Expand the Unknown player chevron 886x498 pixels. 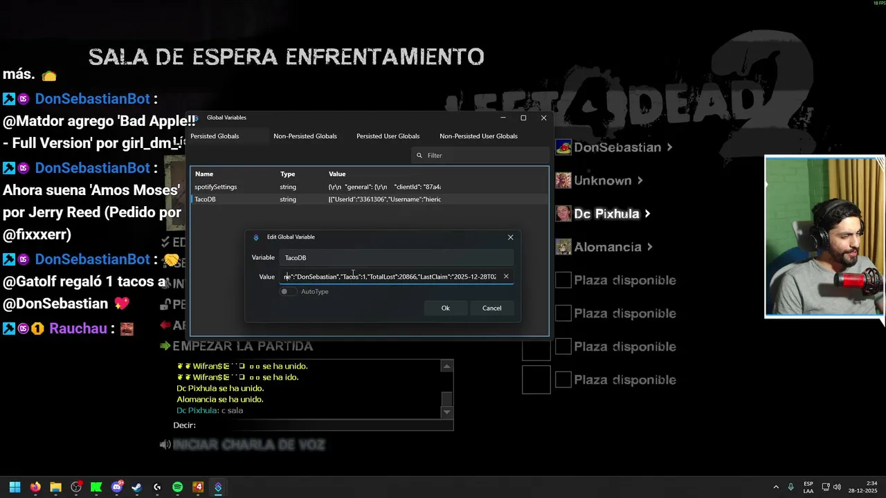[x=640, y=181]
